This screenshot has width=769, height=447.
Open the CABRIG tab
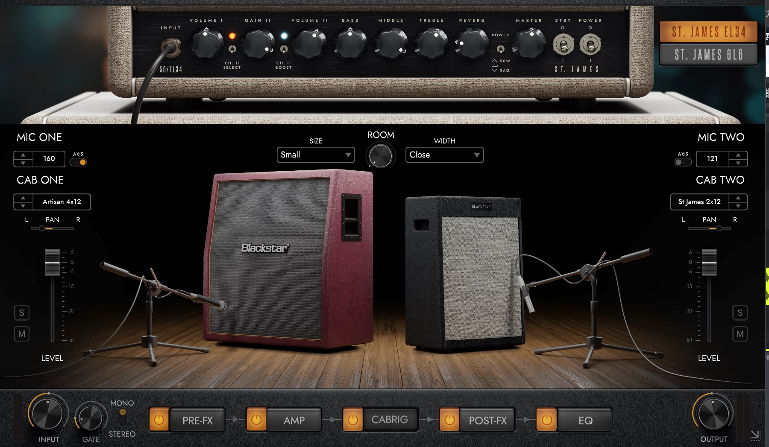tap(390, 420)
